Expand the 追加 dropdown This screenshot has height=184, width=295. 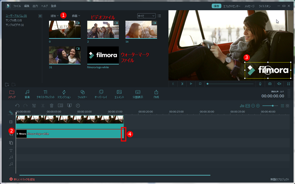coord(55,16)
